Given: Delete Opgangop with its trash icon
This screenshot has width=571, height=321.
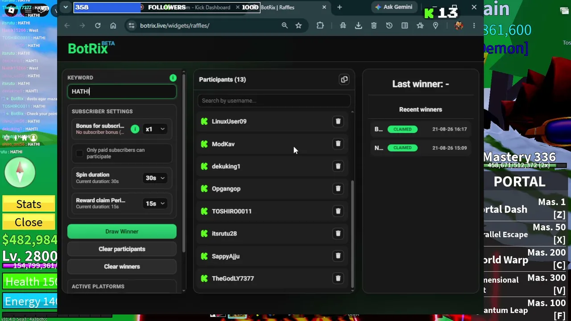Looking at the screenshot, I should pyautogui.click(x=338, y=188).
